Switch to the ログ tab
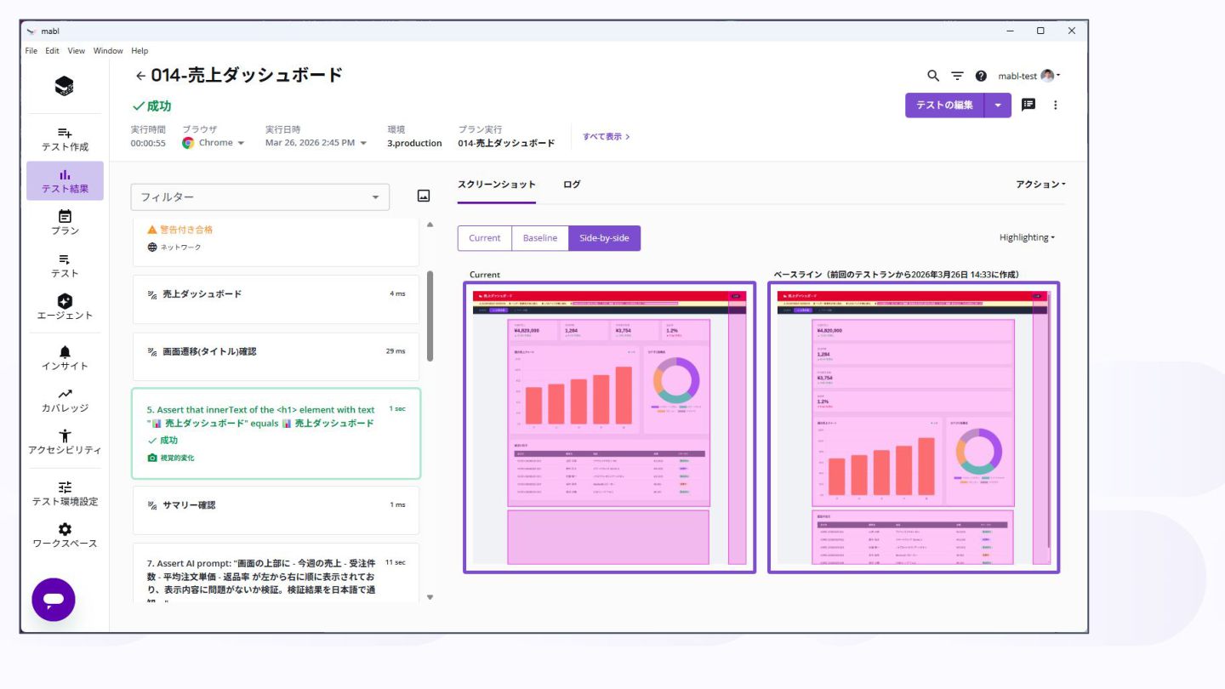Viewport: 1225px width, 689px height. point(572,185)
